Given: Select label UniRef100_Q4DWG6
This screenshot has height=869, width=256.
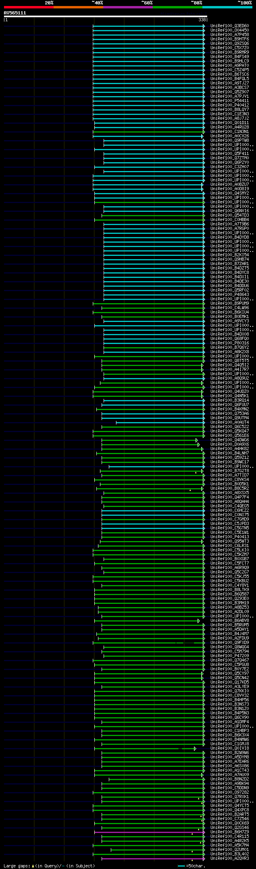Looking at the screenshot, I should tap(230, 440).
